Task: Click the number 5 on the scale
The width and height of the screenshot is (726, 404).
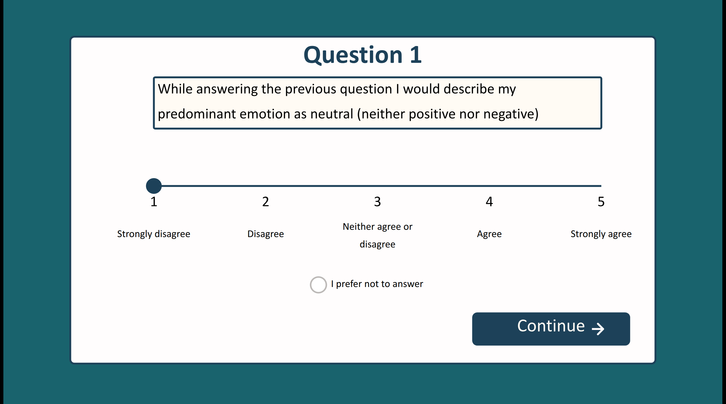Action: tap(601, 201)
